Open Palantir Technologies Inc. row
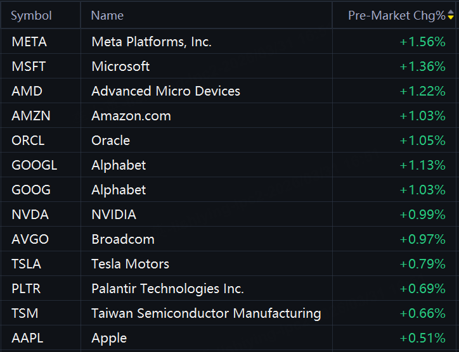 (x=167, y=289)
